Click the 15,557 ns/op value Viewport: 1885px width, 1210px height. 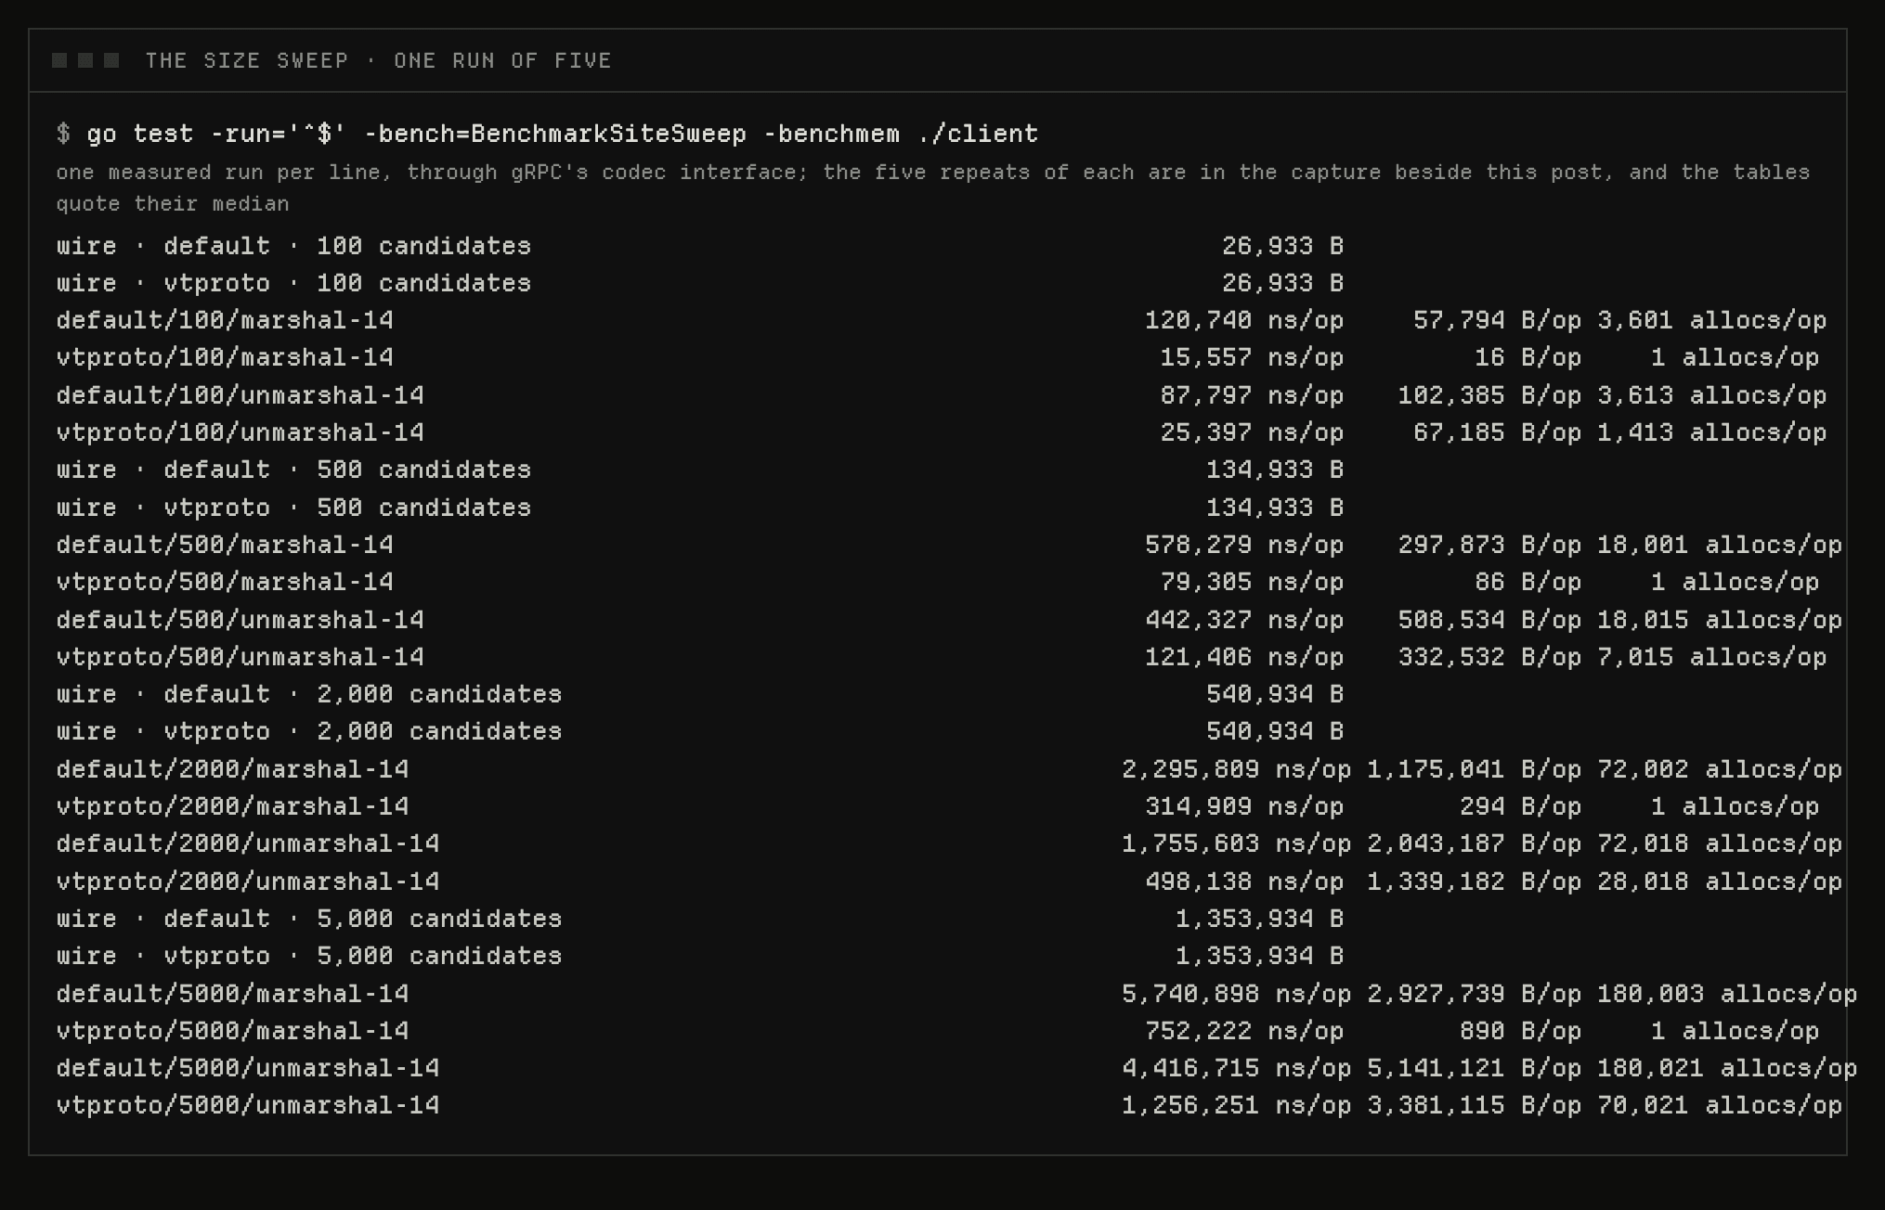point(1252,357)
